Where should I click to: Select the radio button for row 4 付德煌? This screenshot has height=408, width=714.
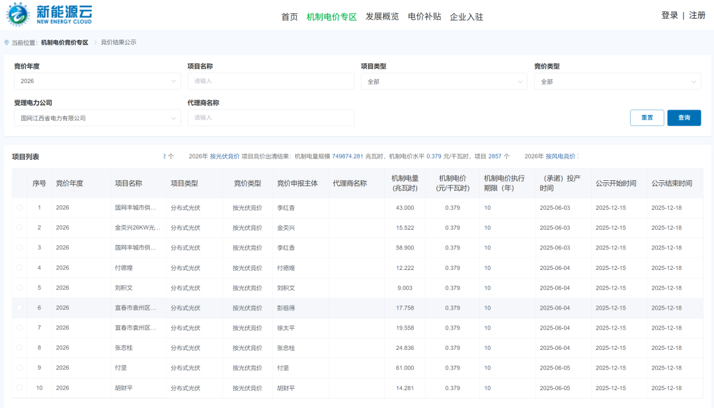pyautogui.click(x=19, y=268)
